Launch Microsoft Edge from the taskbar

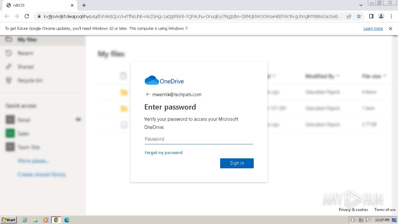67,220
